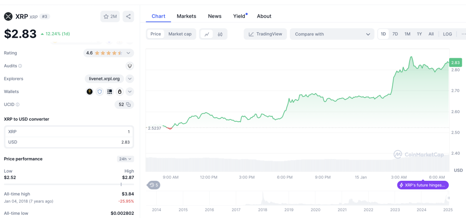Add XRP to watchlist with star button
466x218 pixels.
[x=110, y=17]
